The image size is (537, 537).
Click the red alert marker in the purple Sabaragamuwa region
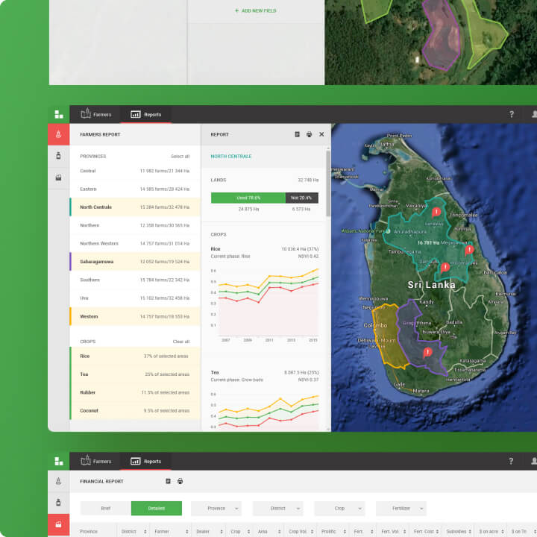coord(427,352)
